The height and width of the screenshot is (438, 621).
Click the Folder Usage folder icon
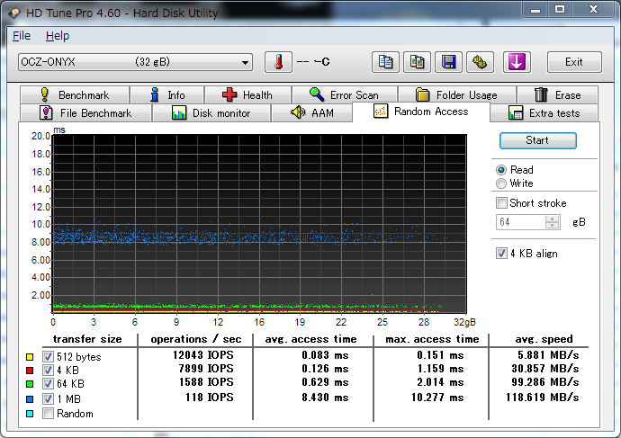coord(423,95)
